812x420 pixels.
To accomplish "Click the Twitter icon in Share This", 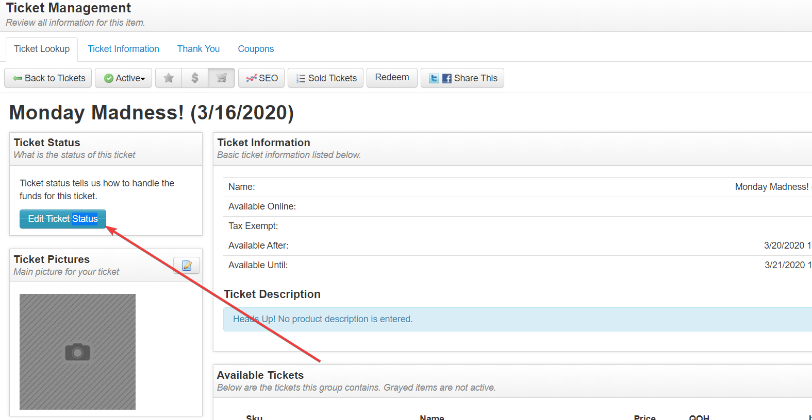I will click(x=434, y=78).
